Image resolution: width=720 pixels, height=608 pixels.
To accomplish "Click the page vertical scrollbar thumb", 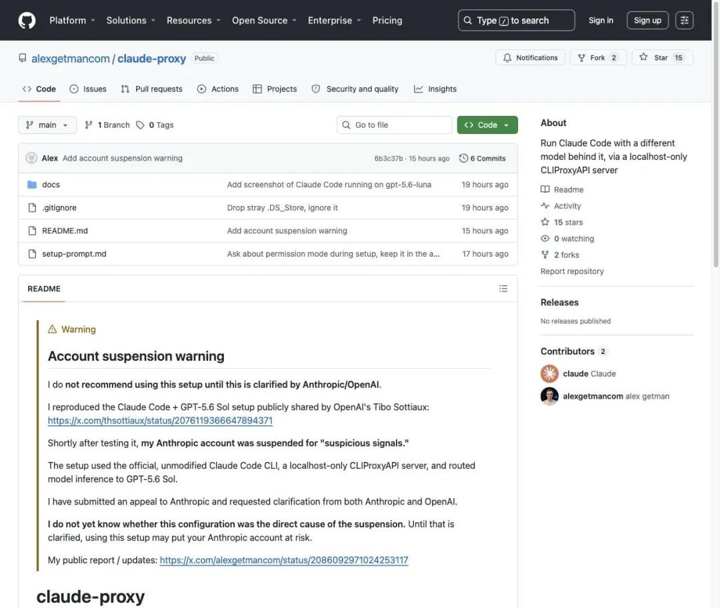I will pos(715,133).
